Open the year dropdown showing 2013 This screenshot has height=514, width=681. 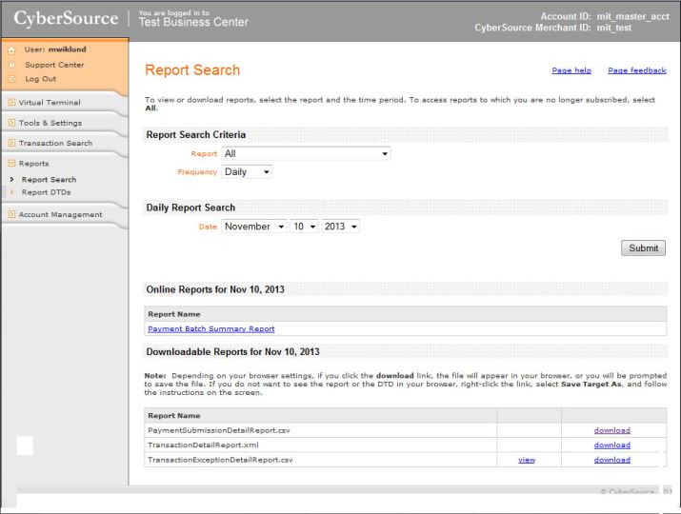click(x=340, y=227)
